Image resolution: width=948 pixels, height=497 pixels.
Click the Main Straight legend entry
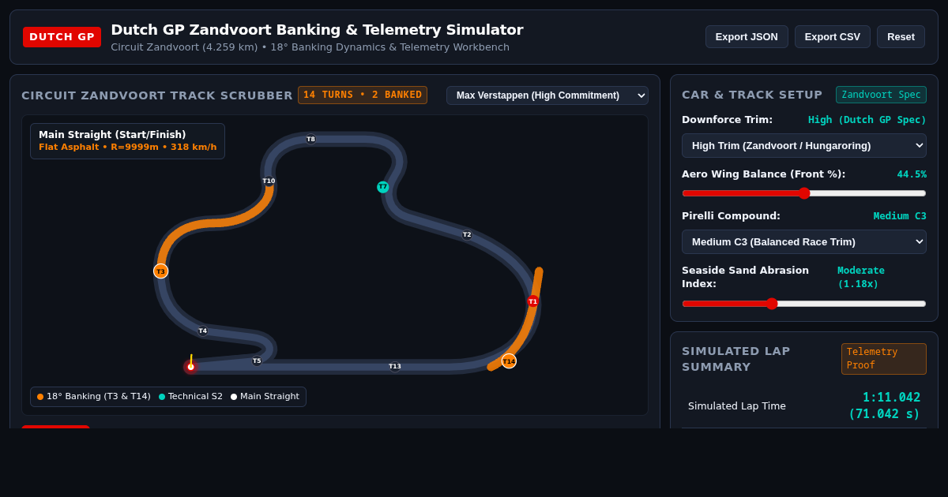265,397
